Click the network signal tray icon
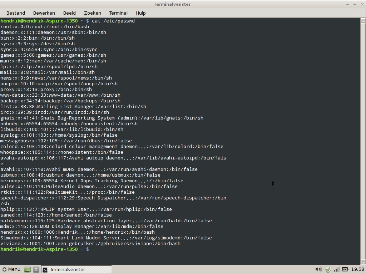The width and height of the screenshot is (366, 274). [337, 270]
